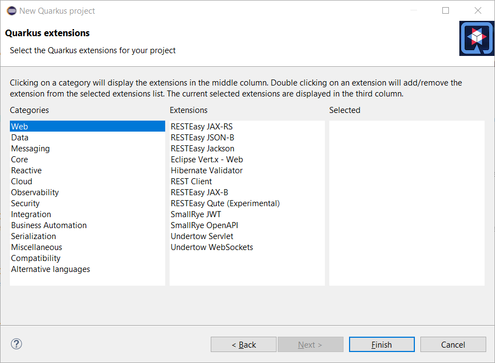Image resolution: width=495 pixels, height=363 pixels.
Task: Click the Eclipse Vert.x - Web extension
Action: pyautogui.click(x=206, y=160)
